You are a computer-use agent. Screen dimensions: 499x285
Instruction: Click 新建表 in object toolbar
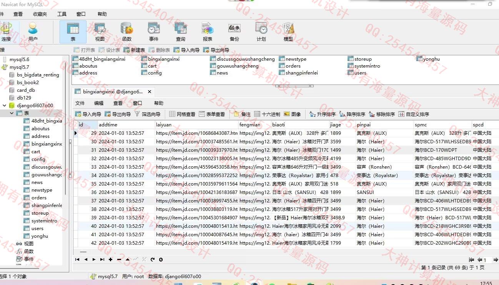point(134,50)
